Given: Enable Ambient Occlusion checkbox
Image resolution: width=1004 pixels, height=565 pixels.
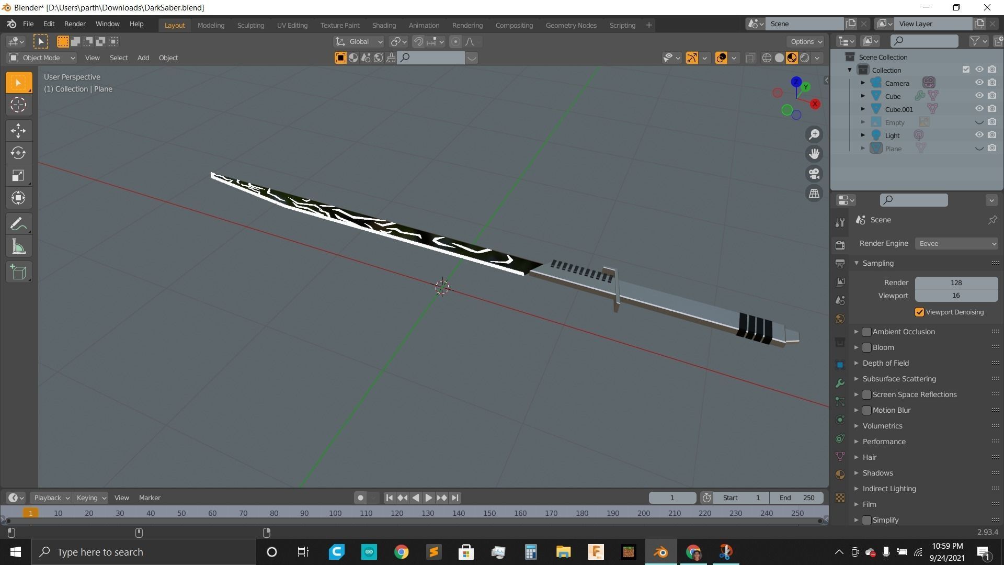Looking at the screenshot, I should [x=866, y=332].
